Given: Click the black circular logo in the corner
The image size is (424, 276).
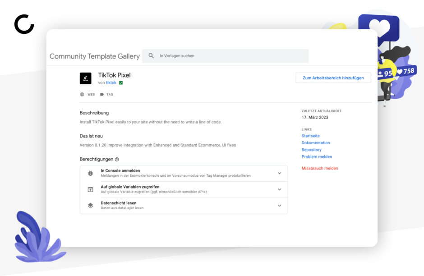Looking at the screenshot, I should point(24,24).
